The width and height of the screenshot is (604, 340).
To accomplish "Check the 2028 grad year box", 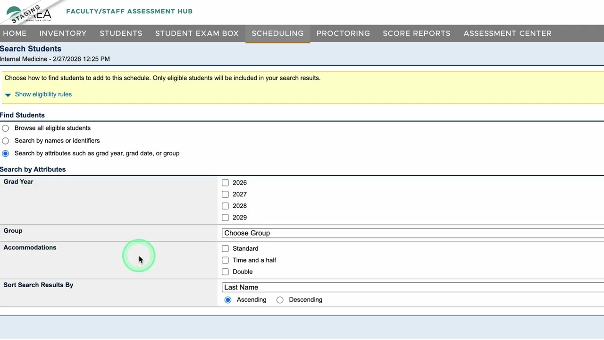I will tap(225, 206).
